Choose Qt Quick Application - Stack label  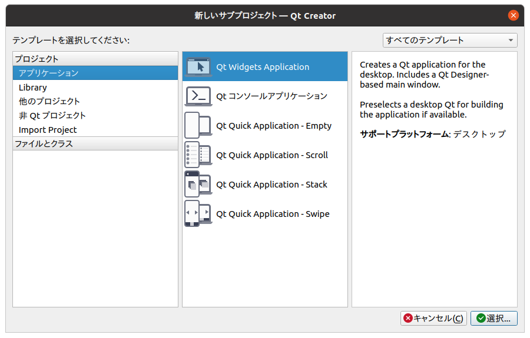coord(271,185)
